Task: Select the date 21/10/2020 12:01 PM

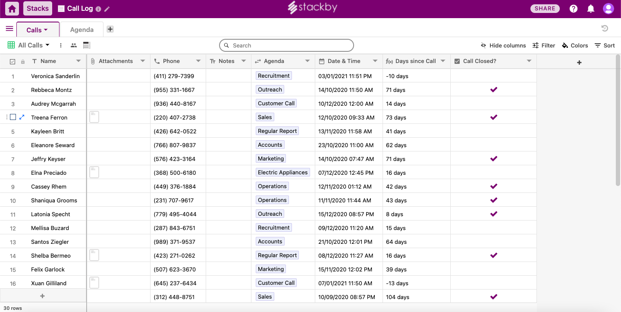Action: pos(345,242)
